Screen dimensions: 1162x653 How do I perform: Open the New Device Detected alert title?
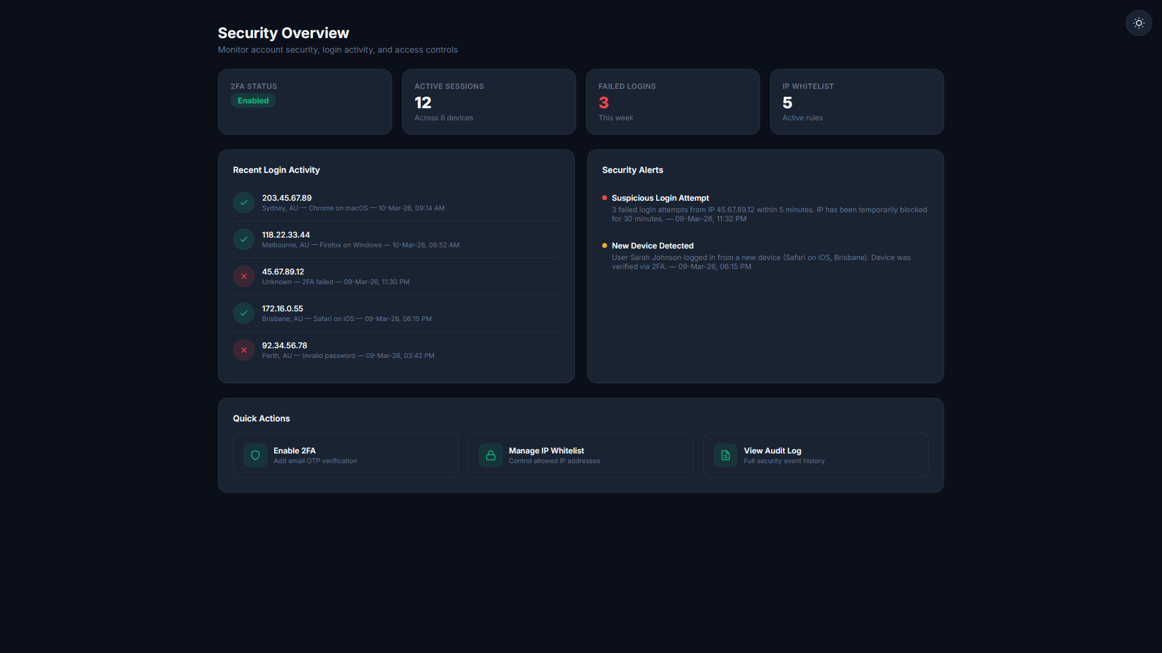(x=652, y=245)
